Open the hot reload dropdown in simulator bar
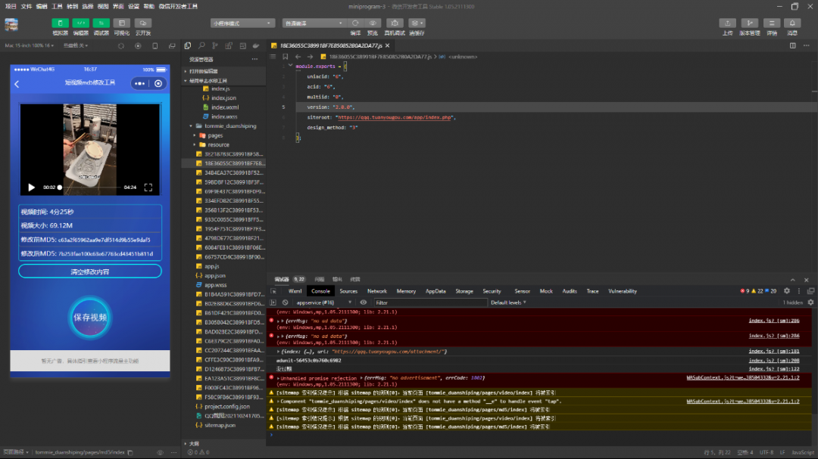Screen dimensions: 818x459 (x=76, y=45)
